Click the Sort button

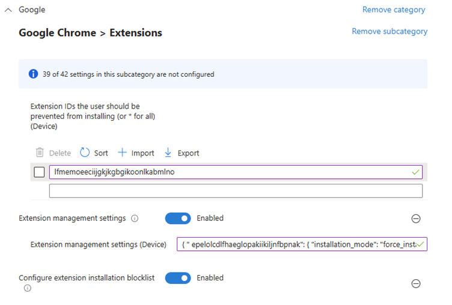coord(94,152)
